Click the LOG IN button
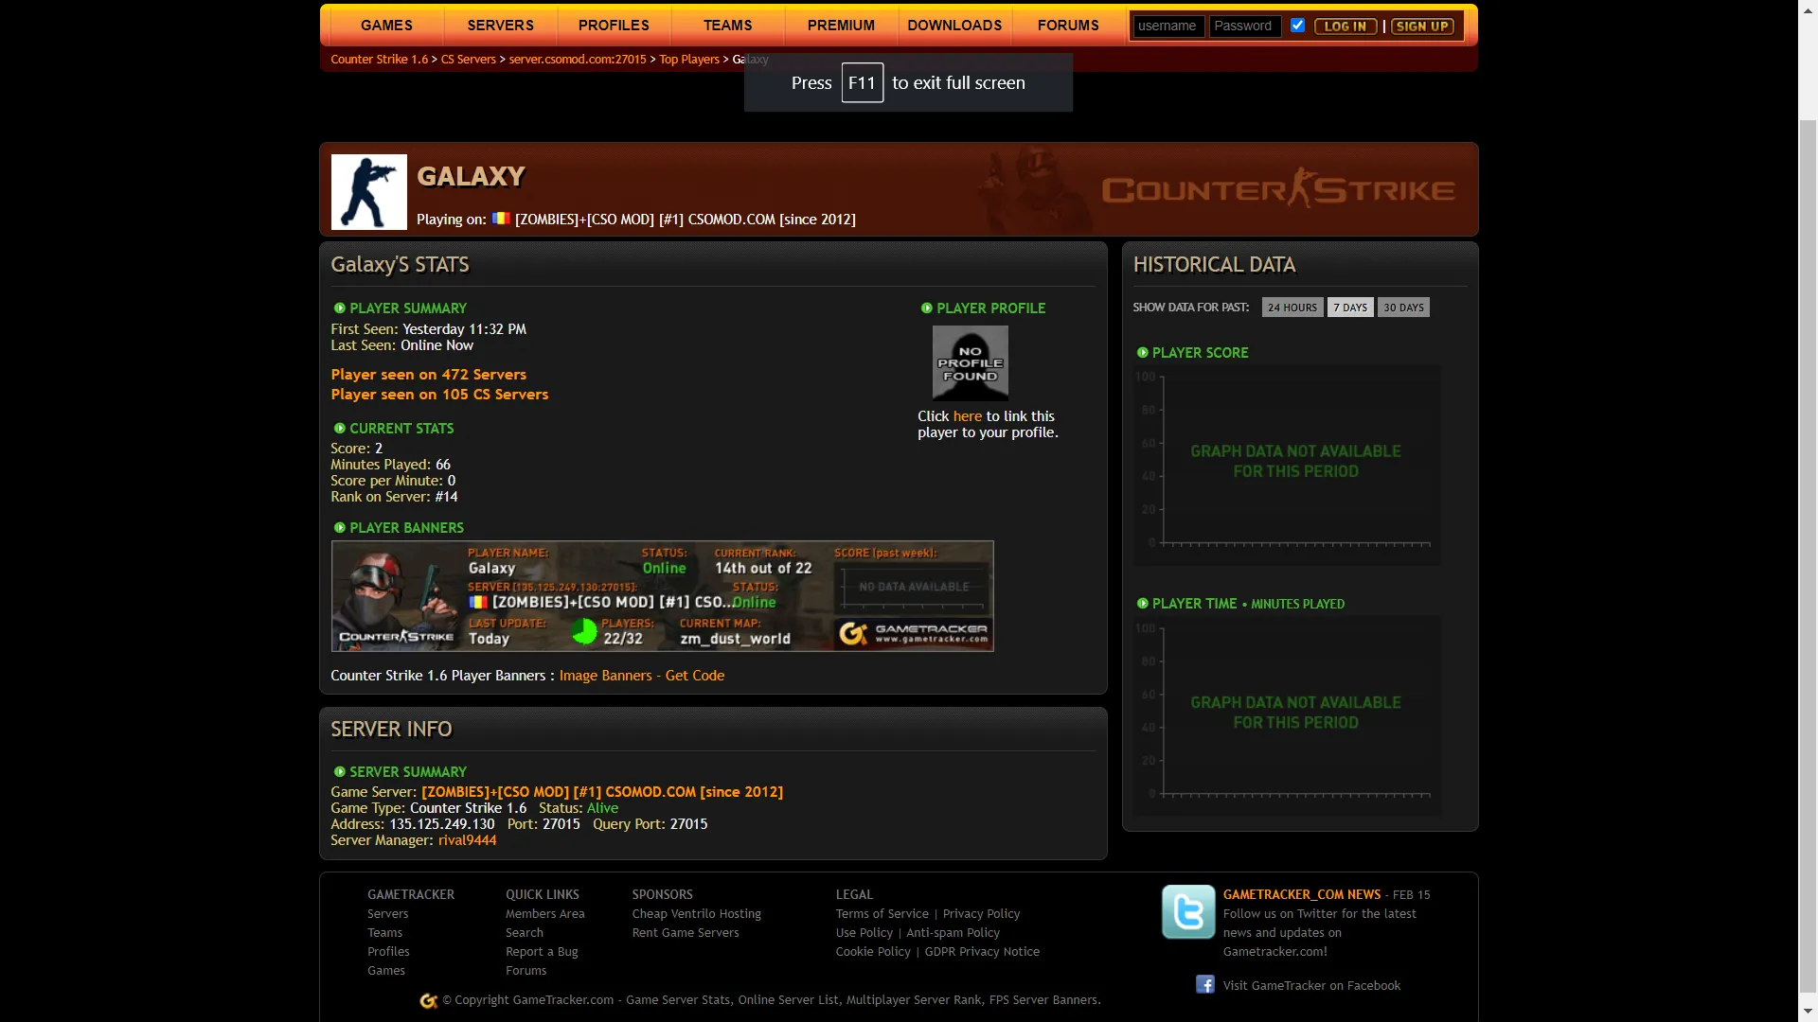1818x1022 pixels. (x=1345, y=26)
